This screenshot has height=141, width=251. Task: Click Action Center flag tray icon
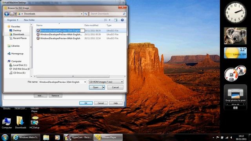(x=218, y=137)
